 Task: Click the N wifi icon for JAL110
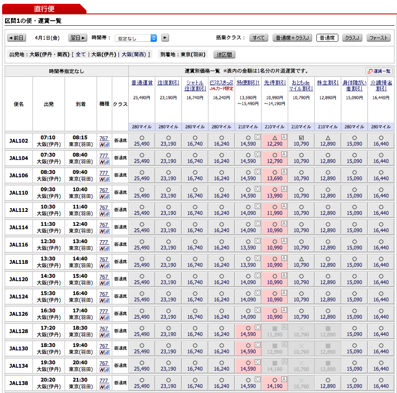[x=104, y=197]
